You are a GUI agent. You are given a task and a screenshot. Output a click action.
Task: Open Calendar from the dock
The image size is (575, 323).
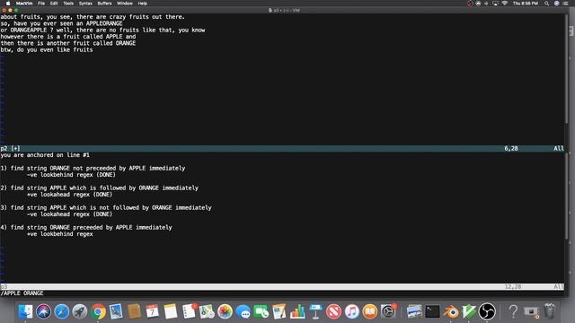[x=152, y=311]
